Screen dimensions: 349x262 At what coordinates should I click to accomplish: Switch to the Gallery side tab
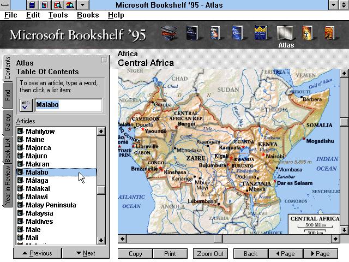click(7, 123)
